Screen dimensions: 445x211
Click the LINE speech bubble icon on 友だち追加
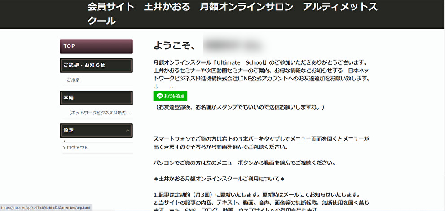[159, 96]
